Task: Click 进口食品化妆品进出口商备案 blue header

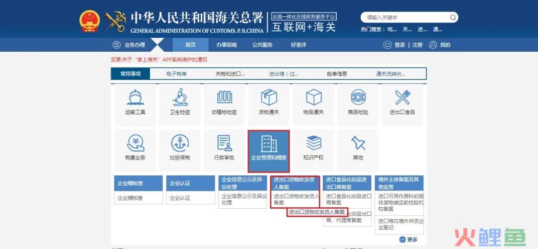Action: coord(347,183)
